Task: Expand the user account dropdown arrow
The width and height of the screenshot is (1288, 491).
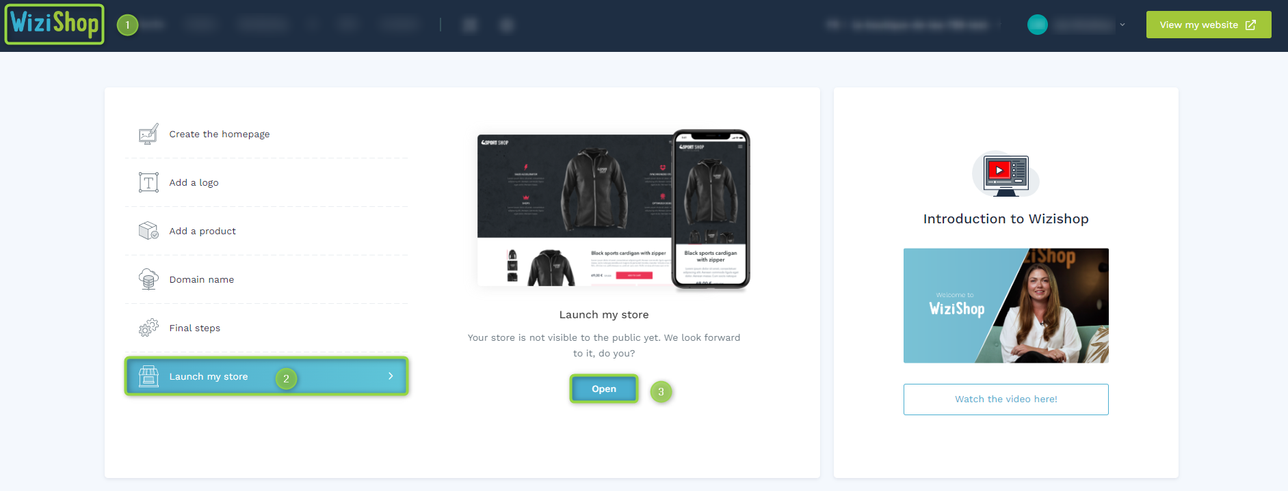Action: [x=1122, y=25]
